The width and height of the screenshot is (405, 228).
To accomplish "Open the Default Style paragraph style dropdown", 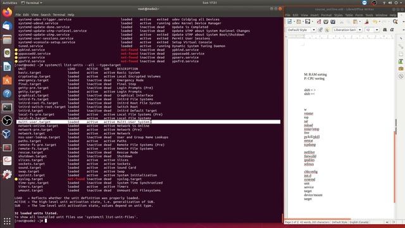I will coord(314,30).
